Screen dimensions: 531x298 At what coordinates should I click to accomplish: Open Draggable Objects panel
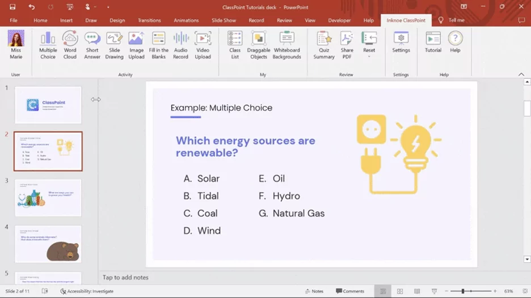click(x=259, y=45)
